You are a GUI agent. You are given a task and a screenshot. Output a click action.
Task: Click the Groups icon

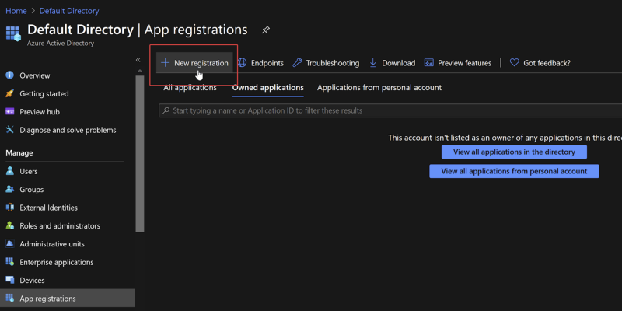pyautogui.click(x=10, y=189)
